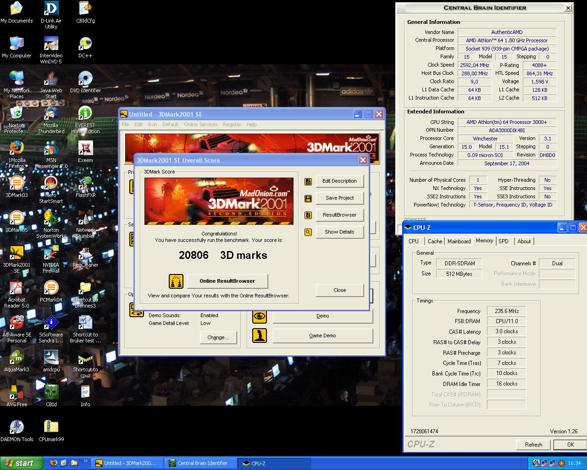Click the CPU String value Athlon 64 3000+

pos(507,122)
